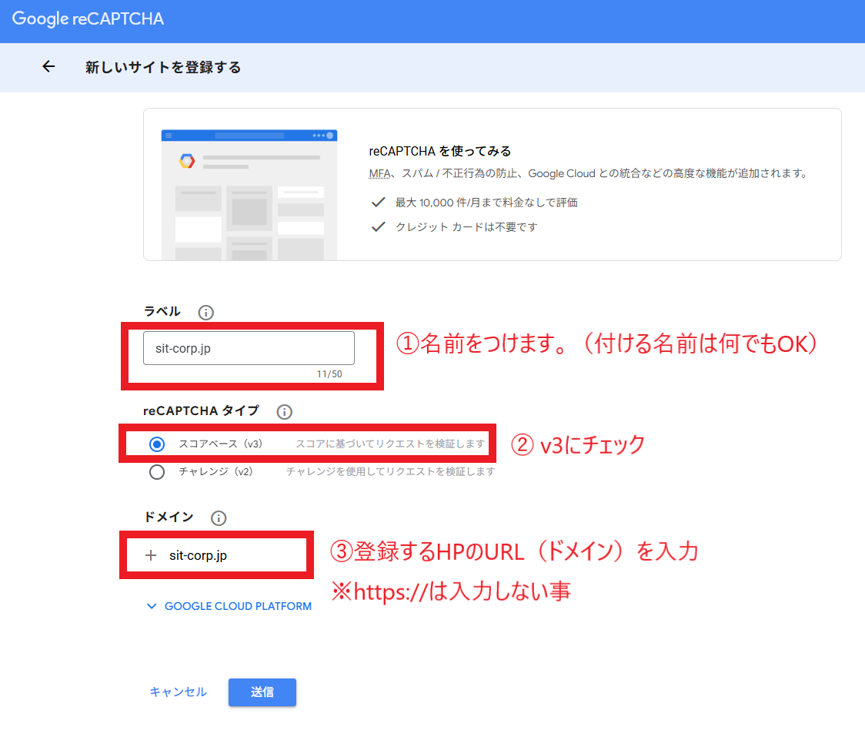Click the plus icon to add a domain

point(151,555)
